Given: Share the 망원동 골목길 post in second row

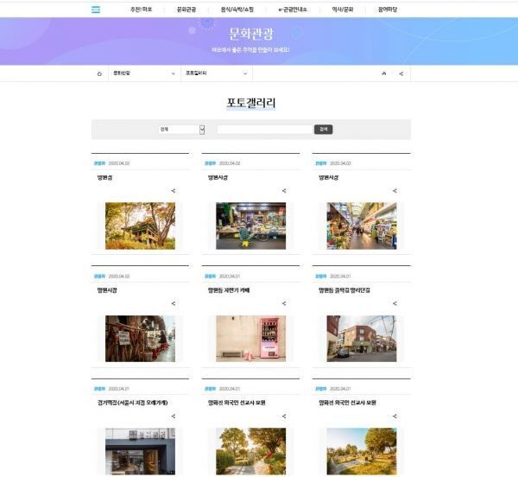Looking at the screenshot, I should point(395,303).
